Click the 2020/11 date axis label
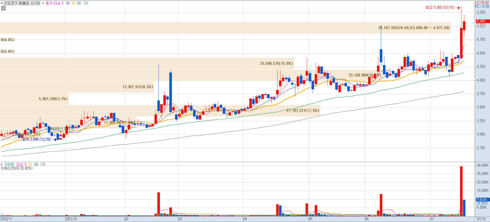This screenshot has height=222, width=490. pyautogui.click(x=6, y=219)
